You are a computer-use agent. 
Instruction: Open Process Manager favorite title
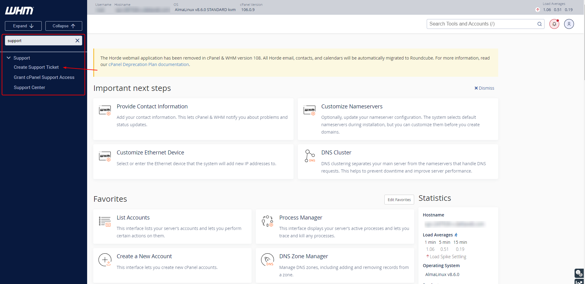coord(301,218)
